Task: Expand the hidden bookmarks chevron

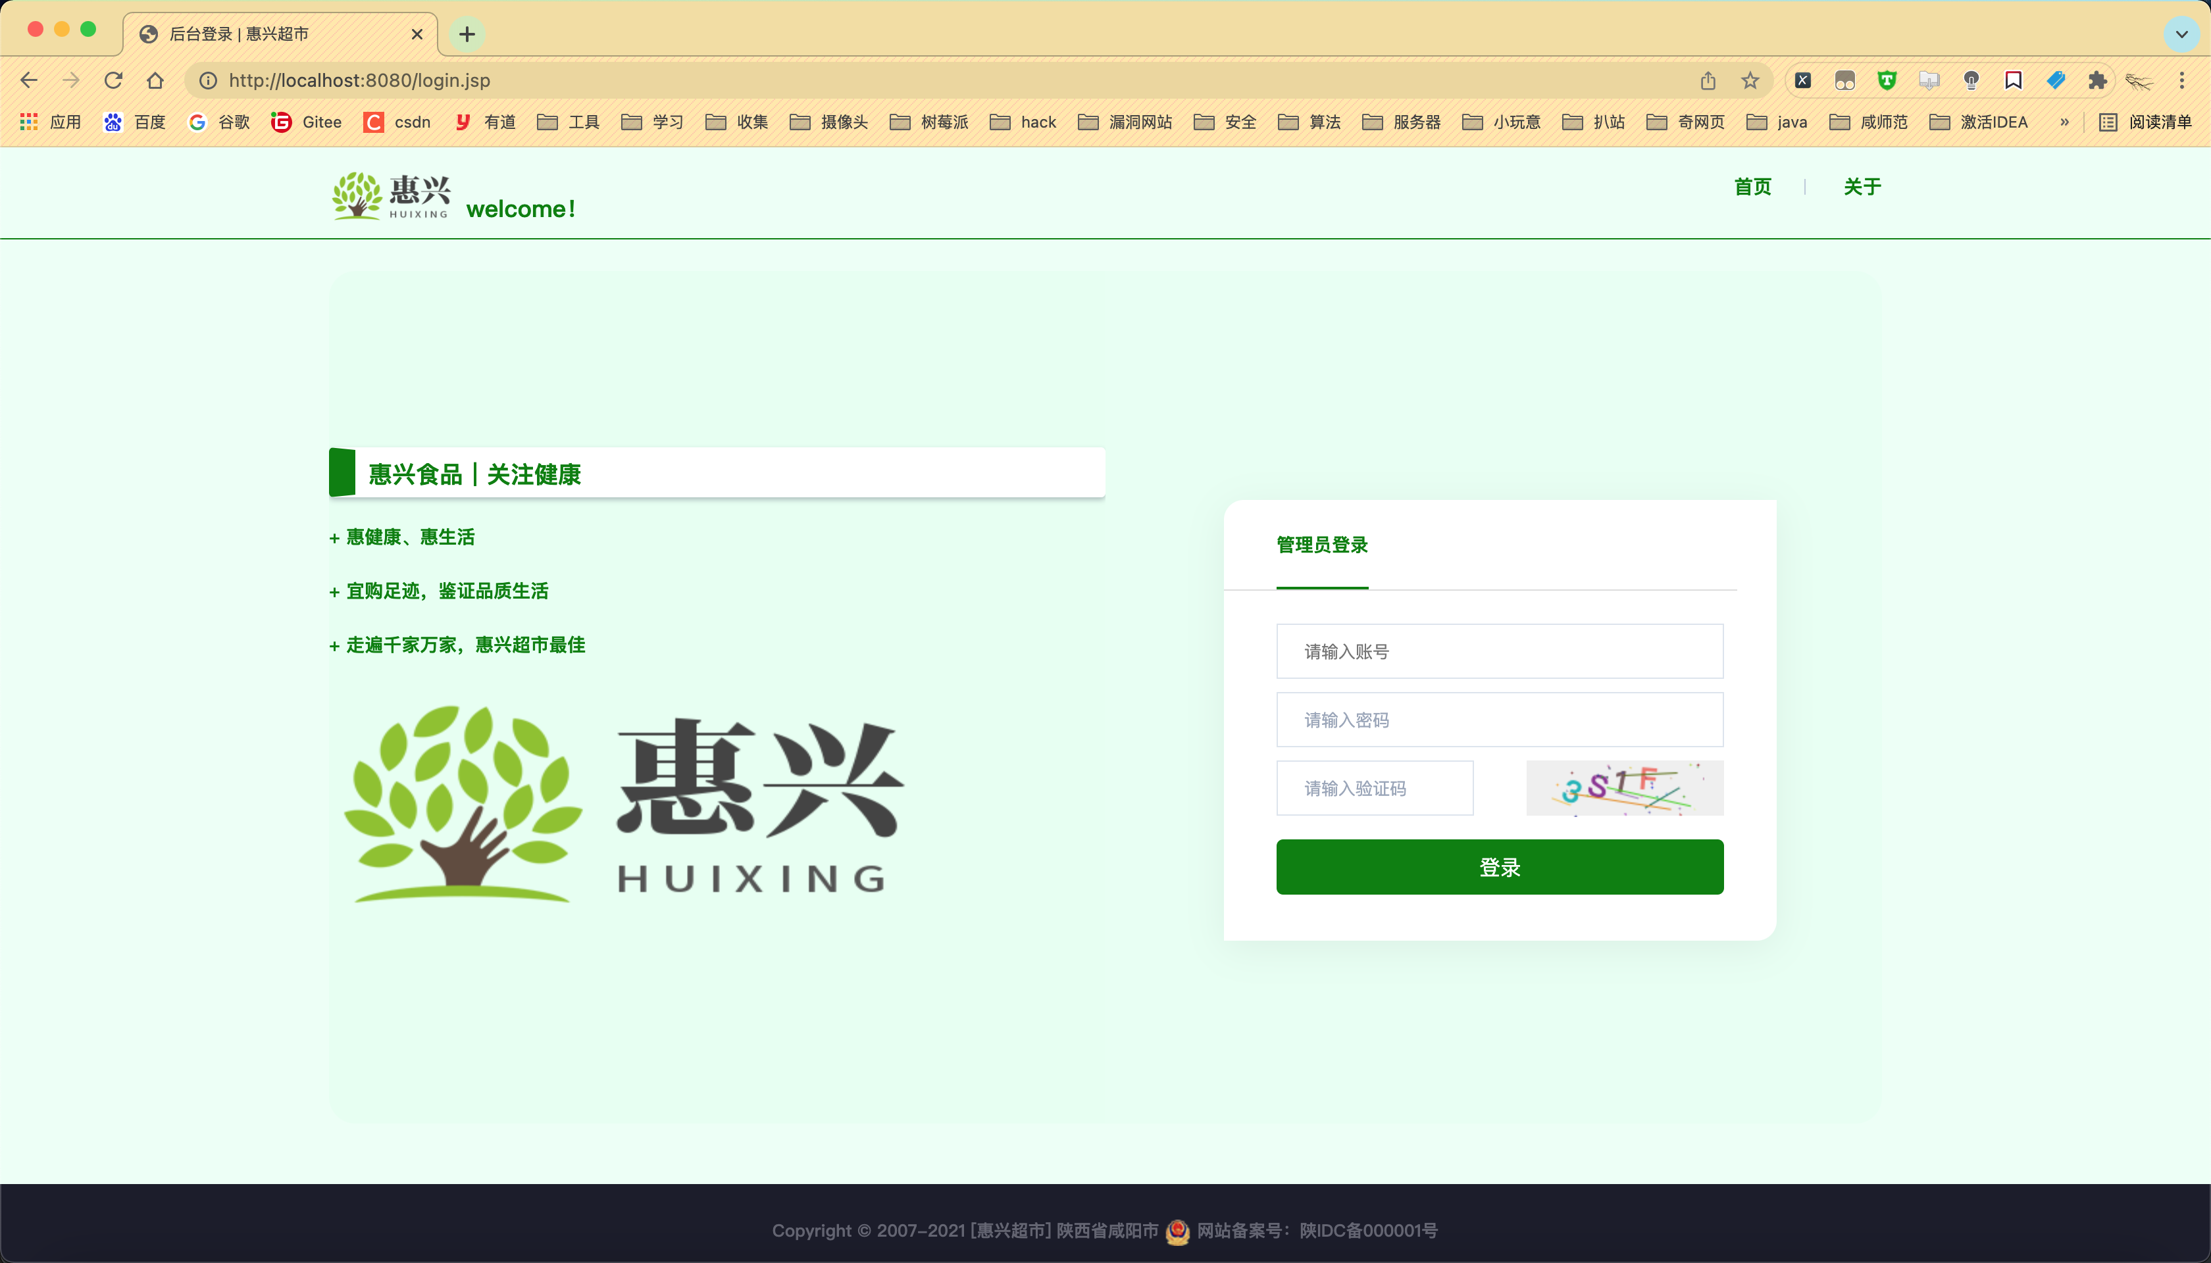Action: (x=2064, y=122)
